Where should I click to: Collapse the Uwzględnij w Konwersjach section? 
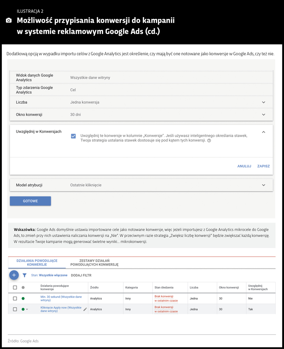coord(264,132)
